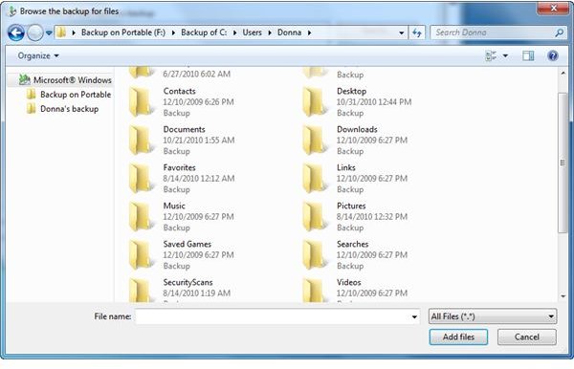
Task: Select the Favorites folder icon
Action: [142, 179]
